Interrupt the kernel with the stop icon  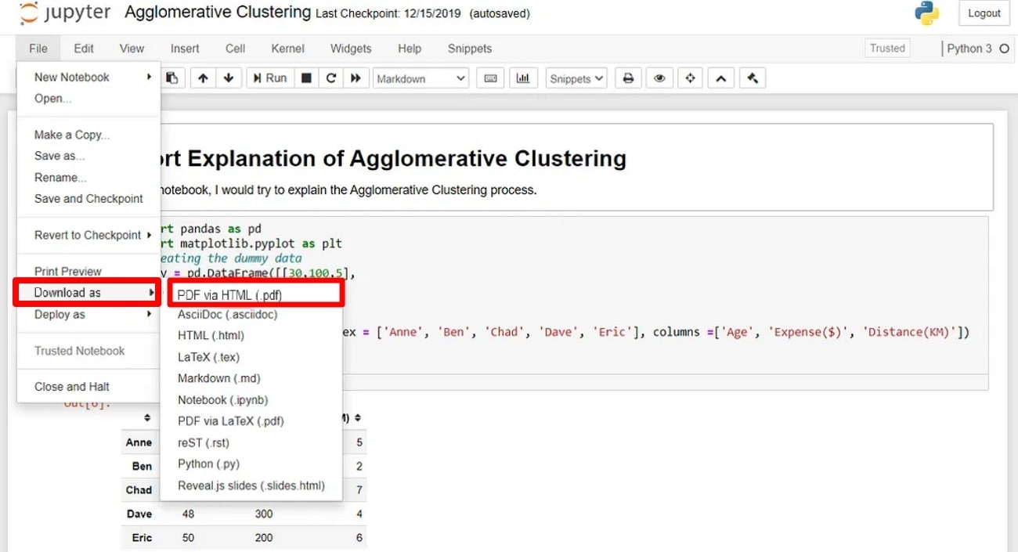[x=307, y=78]
